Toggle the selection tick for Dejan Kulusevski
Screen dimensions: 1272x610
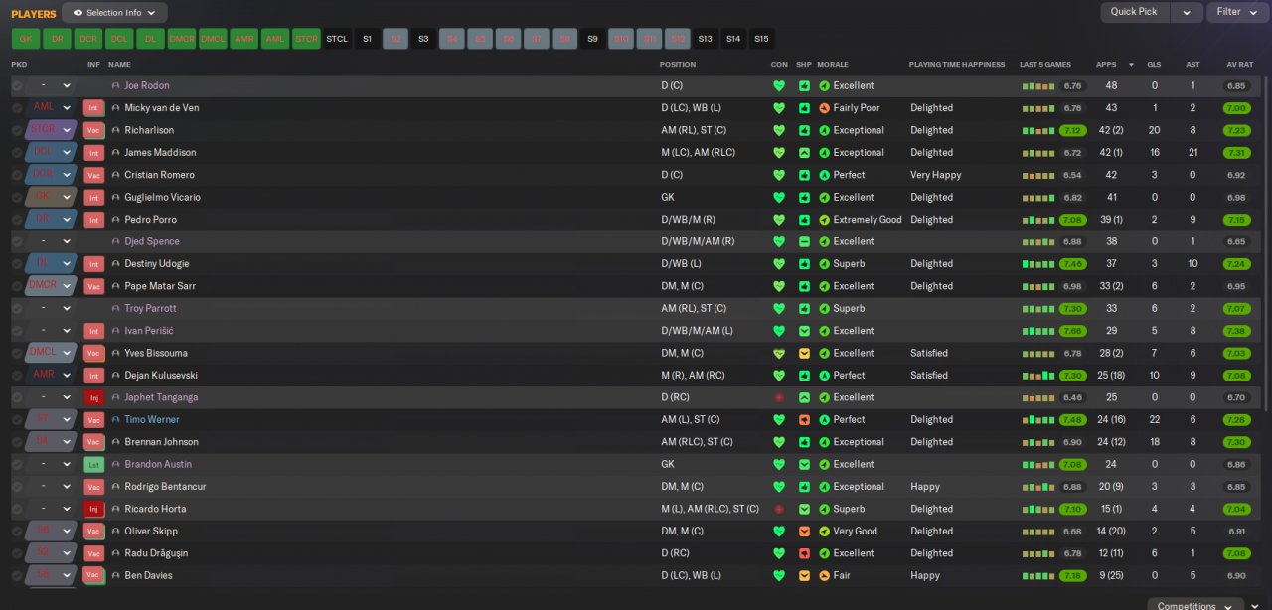coord(17,375)
